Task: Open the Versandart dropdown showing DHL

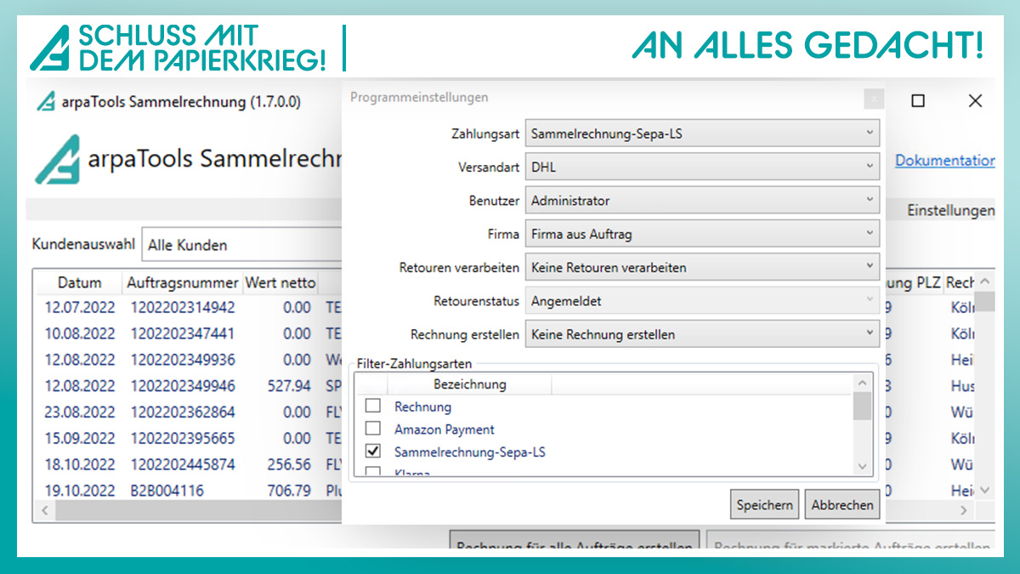Action: tap(702, 167)
